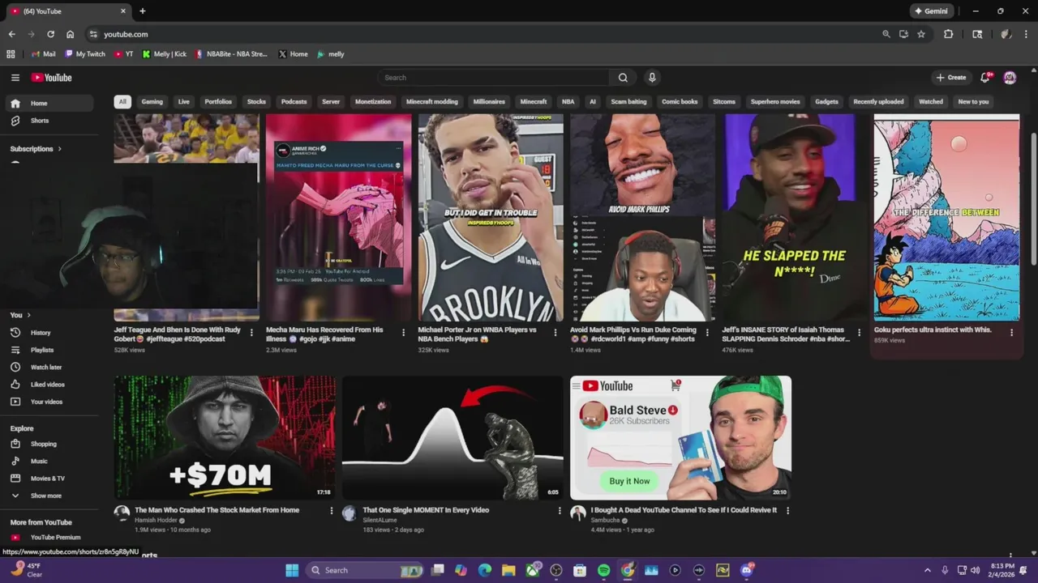Click the install app icon in address bar

tap(903, 34)
